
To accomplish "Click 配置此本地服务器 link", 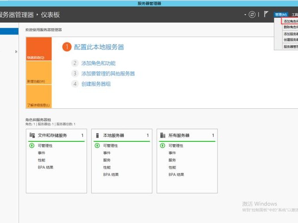I will [x=99, y=47].
